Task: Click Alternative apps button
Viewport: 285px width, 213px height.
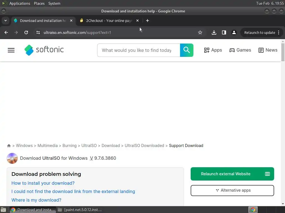Action: (232, 190)
